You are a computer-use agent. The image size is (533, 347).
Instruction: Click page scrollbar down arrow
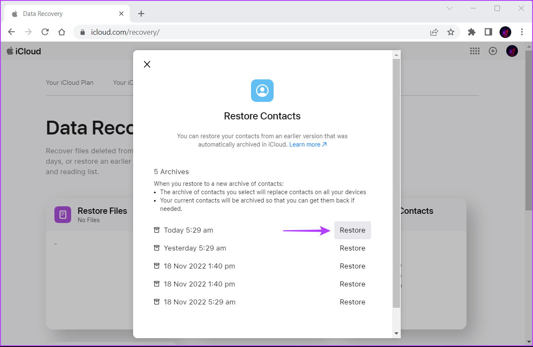coord(529,342)
